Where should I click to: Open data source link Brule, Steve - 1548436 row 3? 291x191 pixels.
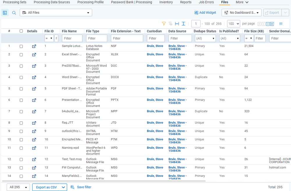click(178, 67)
